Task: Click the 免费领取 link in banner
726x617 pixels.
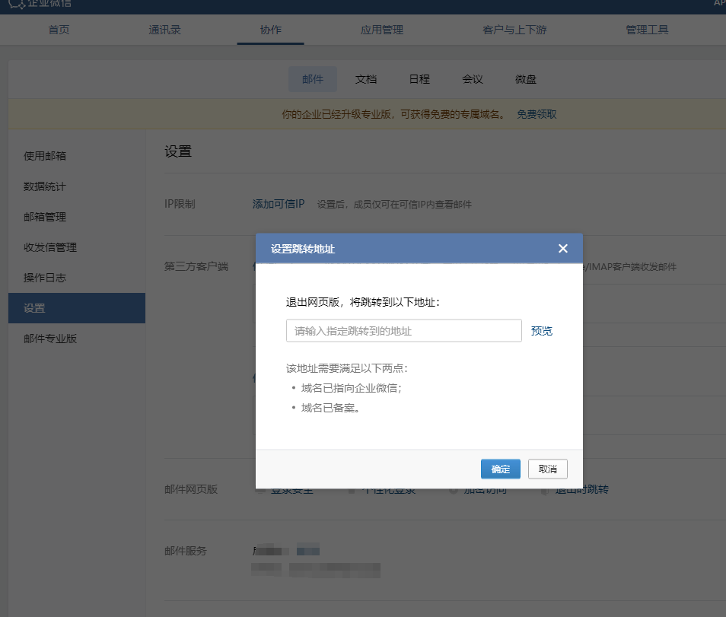Action: click(x=537, y=114)
